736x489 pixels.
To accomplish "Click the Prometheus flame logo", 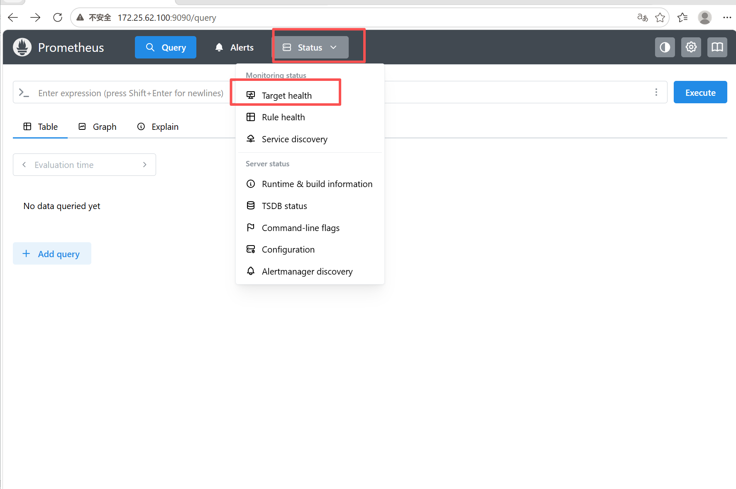I will pos(22,47).
